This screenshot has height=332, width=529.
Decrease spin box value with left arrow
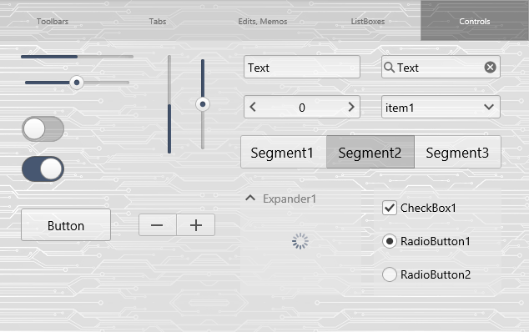coord(253,107)
